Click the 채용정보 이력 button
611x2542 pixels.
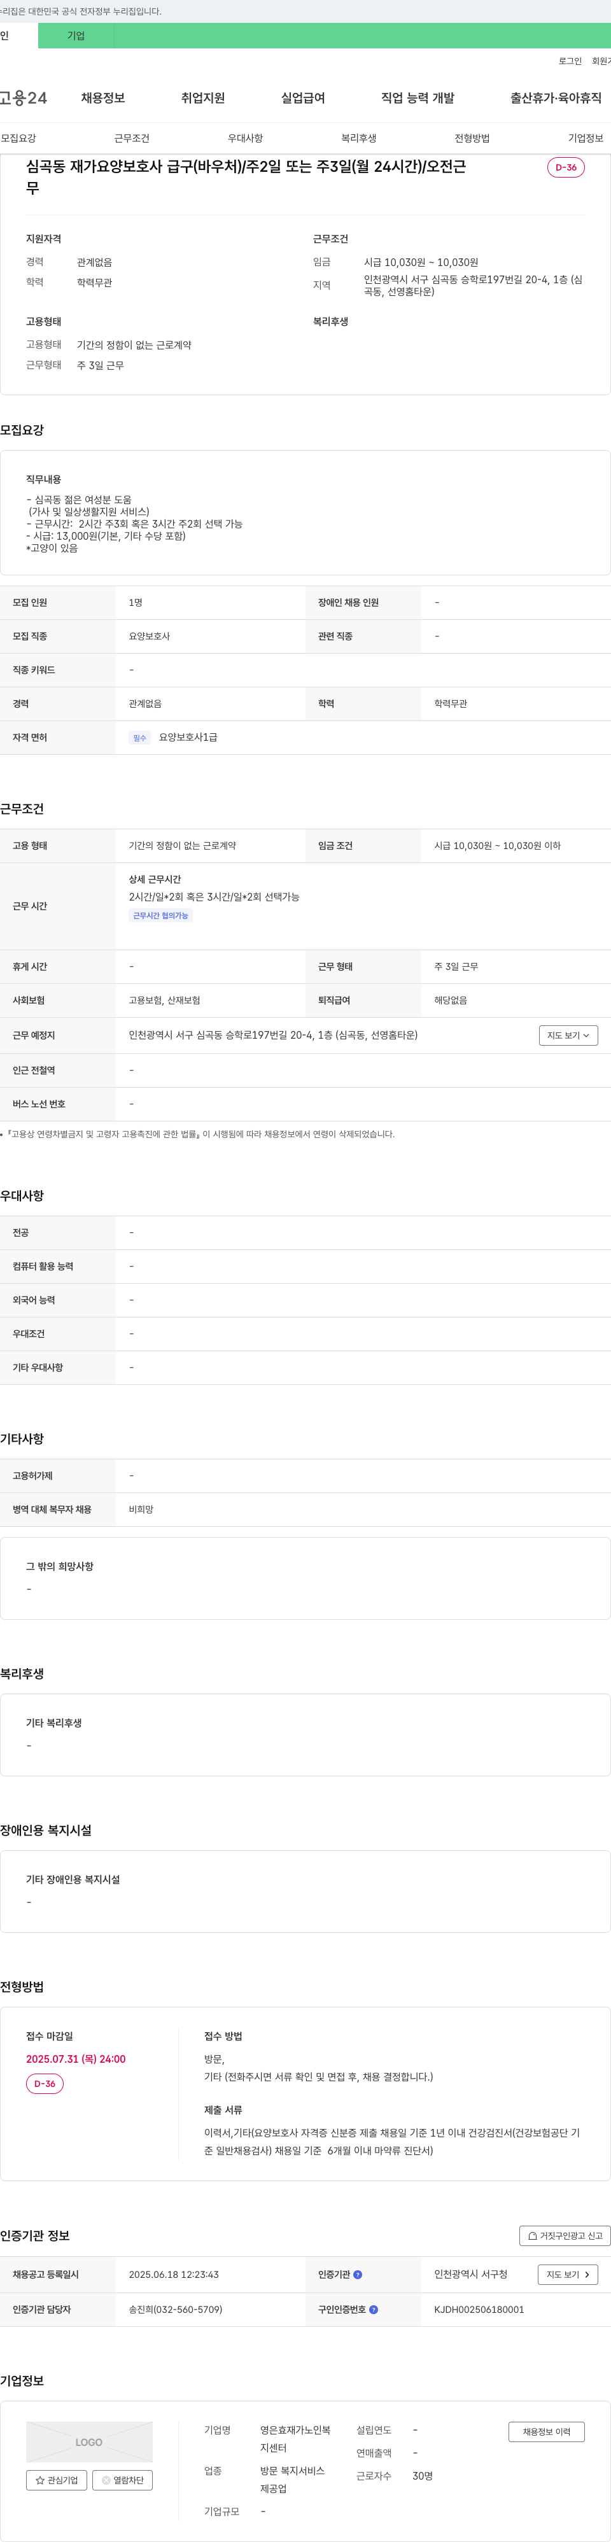point(547,2431)
